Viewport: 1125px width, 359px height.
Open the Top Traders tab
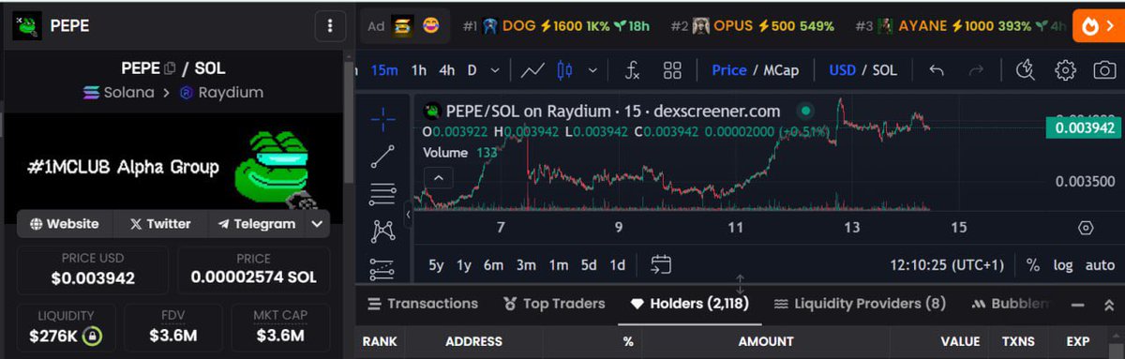pyautogui.click(x=554, y=304)
